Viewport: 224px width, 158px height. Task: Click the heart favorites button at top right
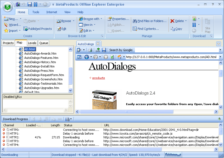(218, 44)
